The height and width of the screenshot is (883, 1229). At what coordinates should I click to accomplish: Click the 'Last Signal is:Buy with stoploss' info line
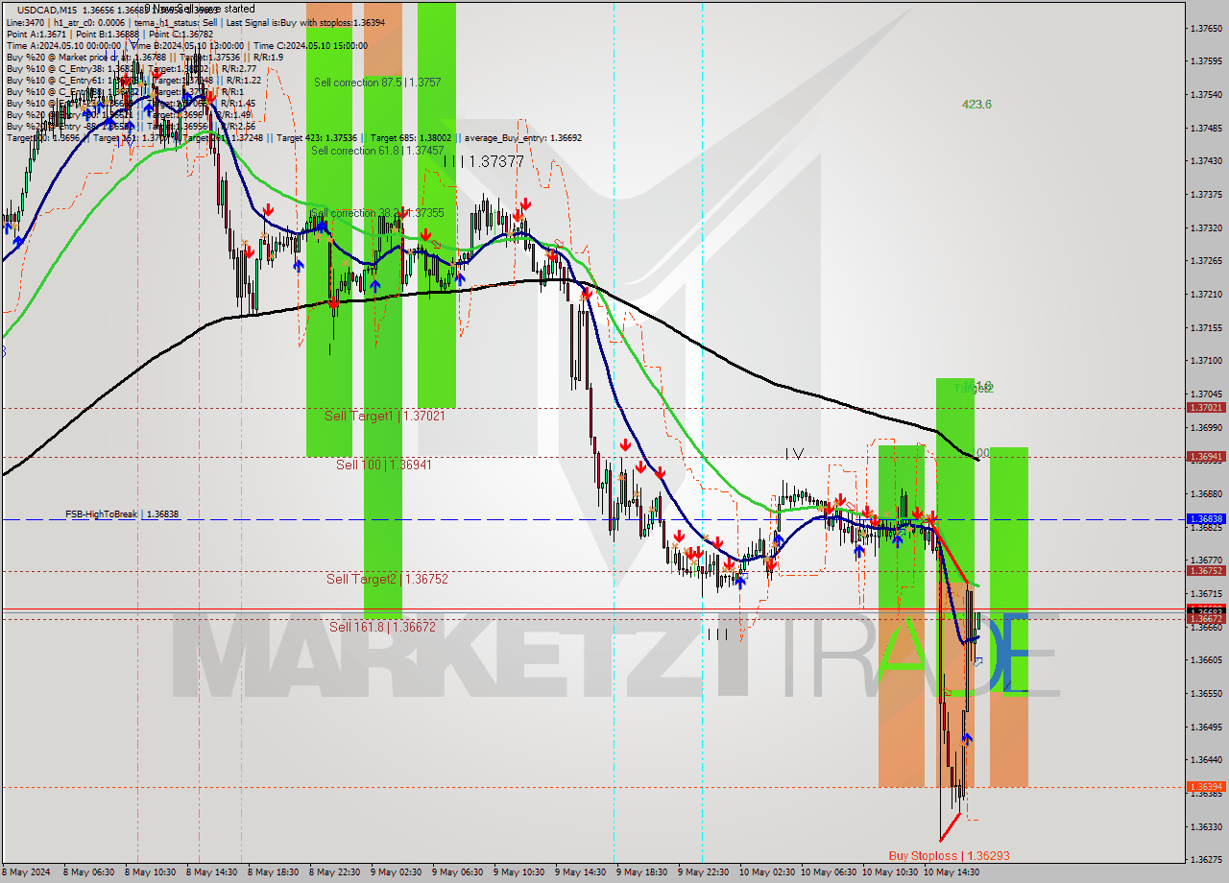pyautogui.click(x=307, y=22)
